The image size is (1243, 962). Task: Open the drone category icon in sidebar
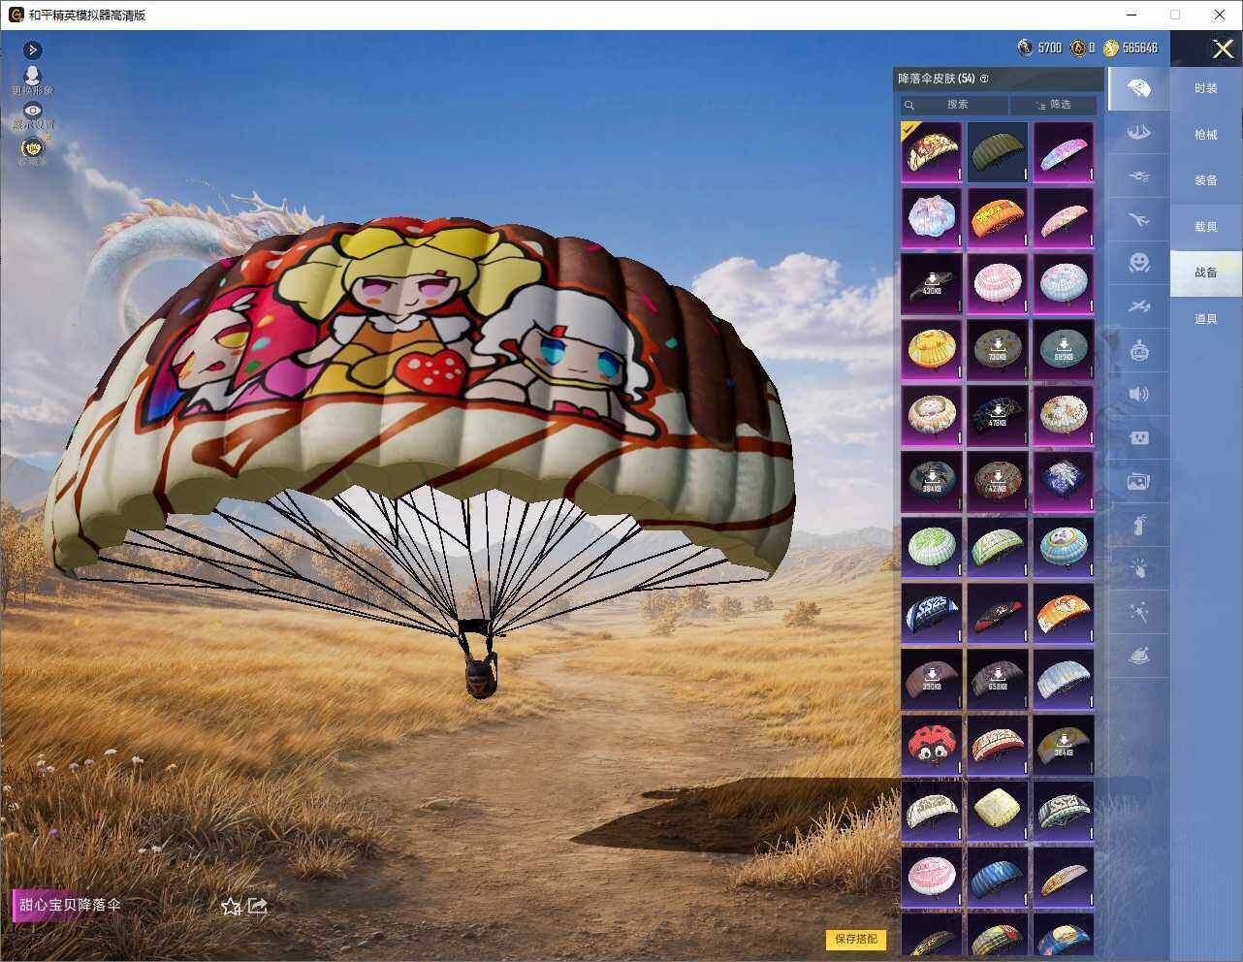click(x=1139, y=176)
